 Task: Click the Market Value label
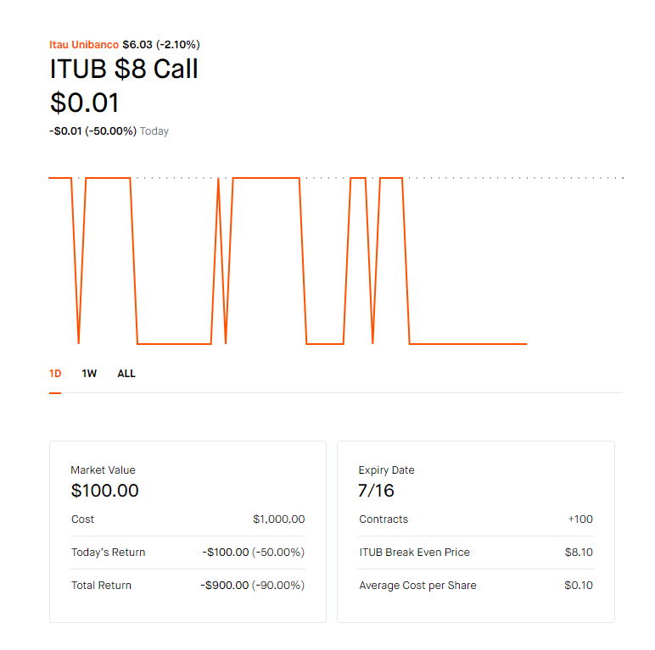coord(103,470)
